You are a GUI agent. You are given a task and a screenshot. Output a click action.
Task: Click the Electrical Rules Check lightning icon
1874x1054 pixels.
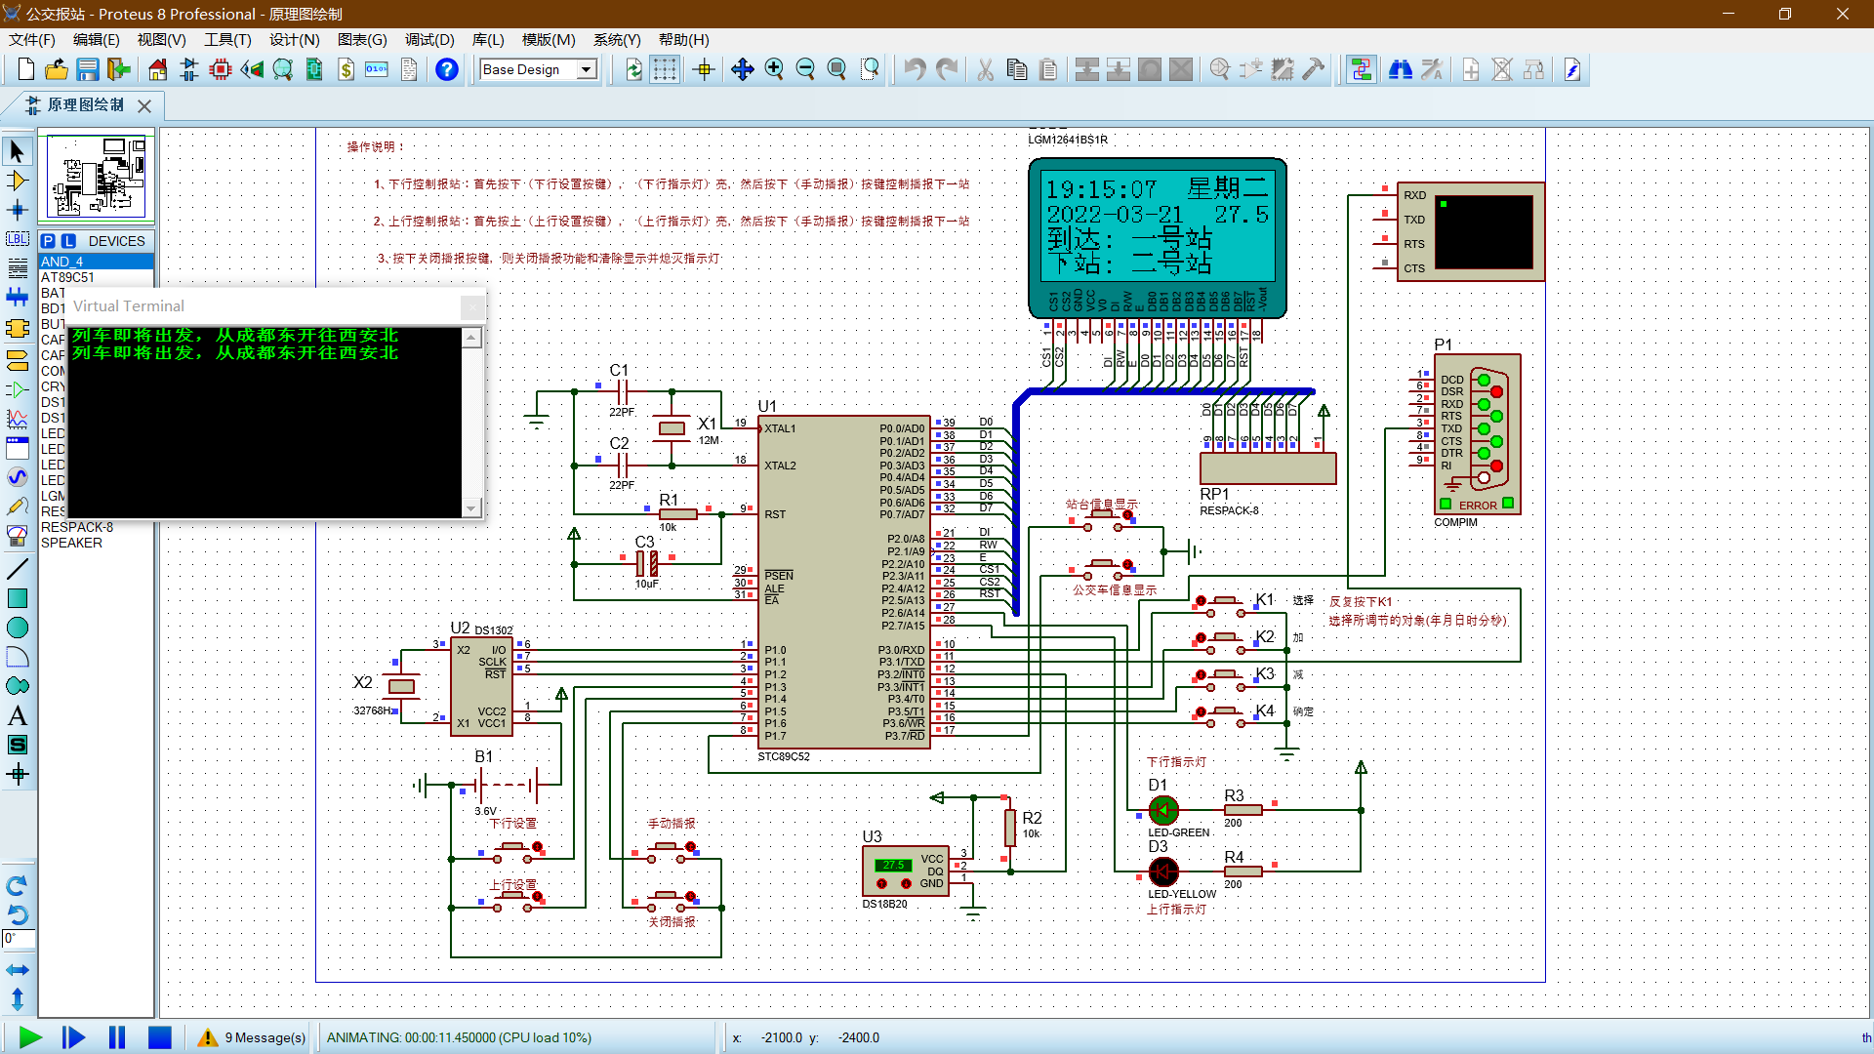1572,69
